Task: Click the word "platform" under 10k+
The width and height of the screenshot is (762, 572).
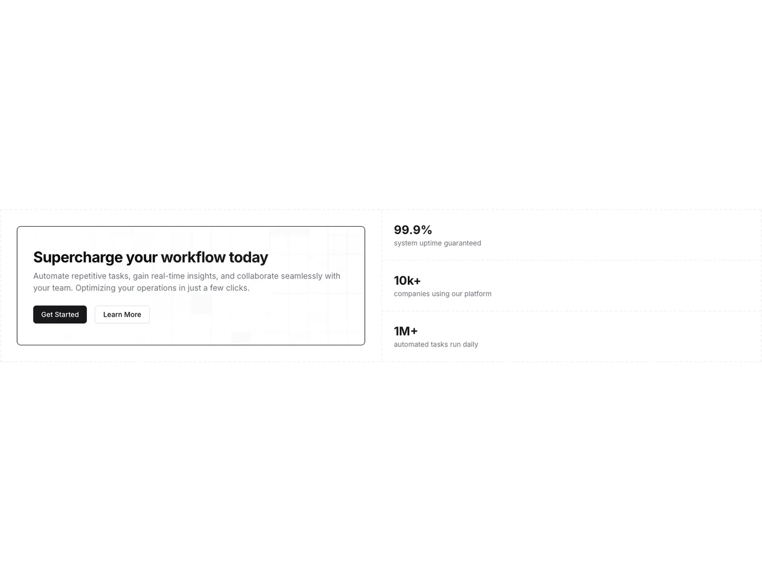Action: point(477,294)
